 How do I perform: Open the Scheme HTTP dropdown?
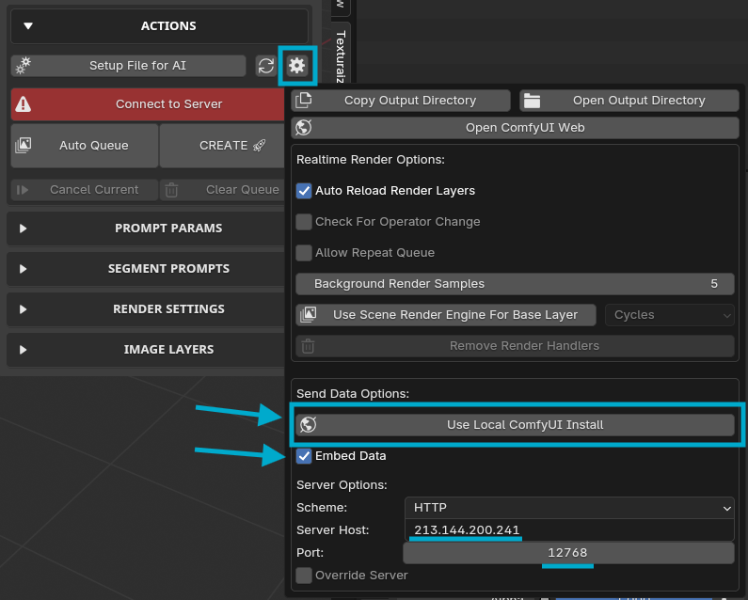click(x=569, y=508)
